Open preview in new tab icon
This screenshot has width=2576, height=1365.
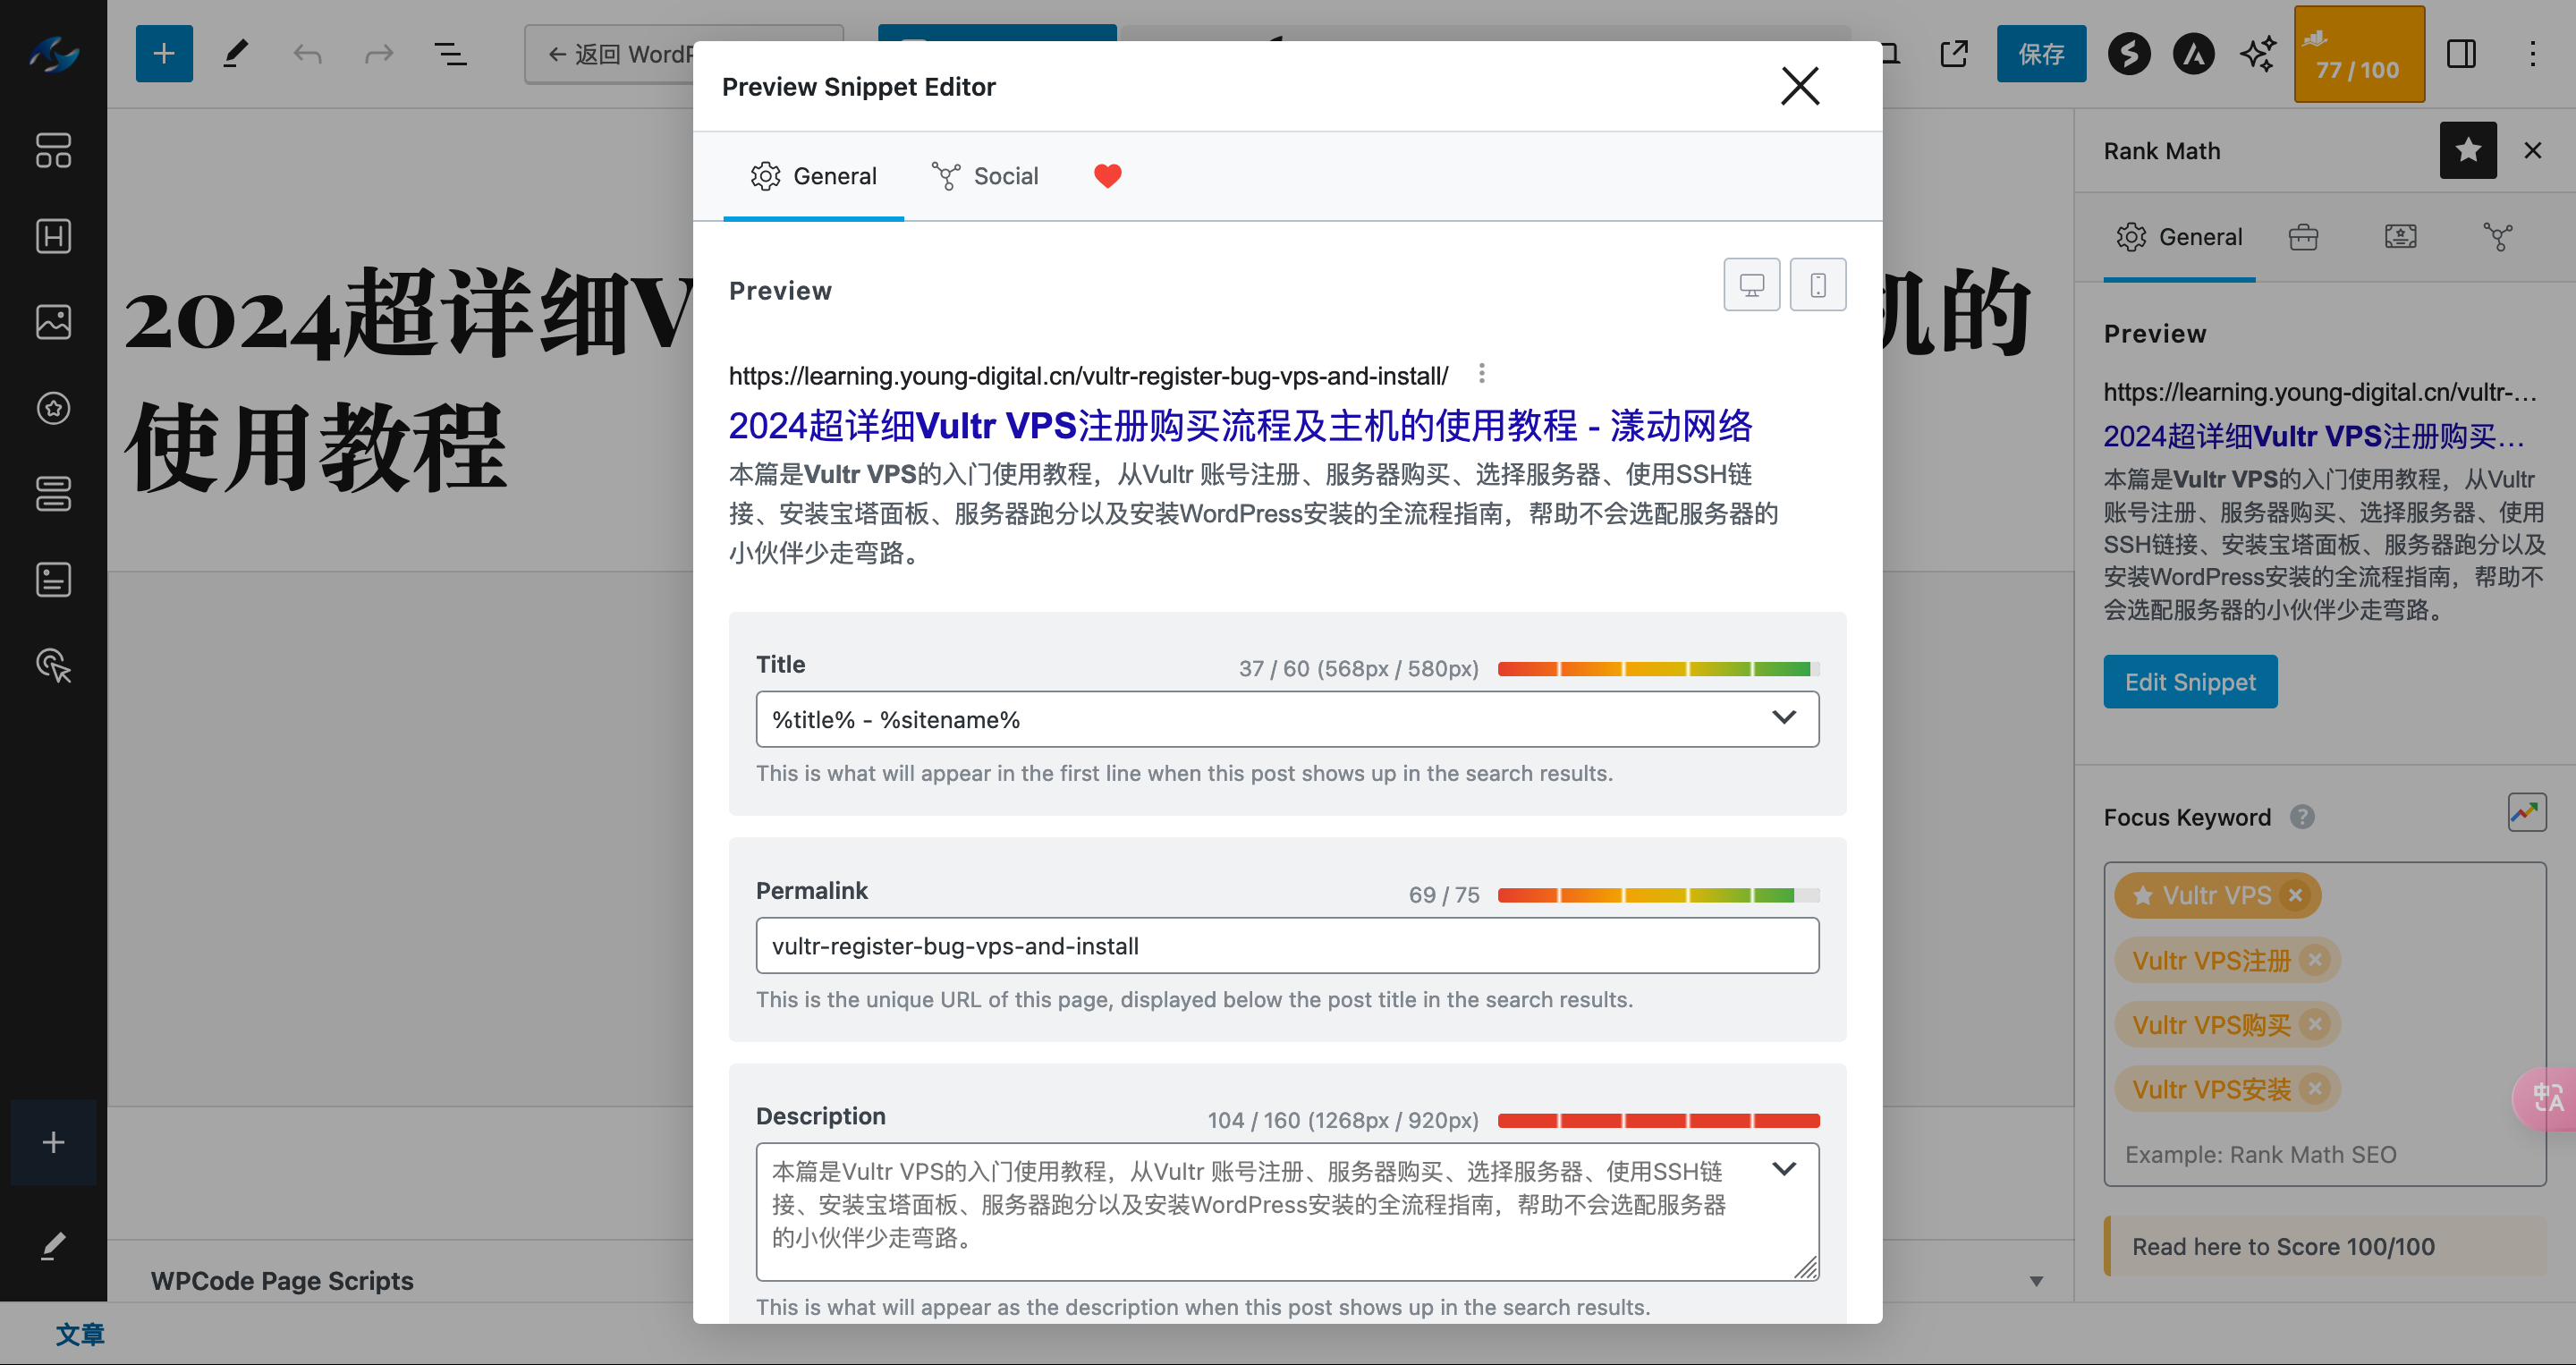[x=1954, y=54]
